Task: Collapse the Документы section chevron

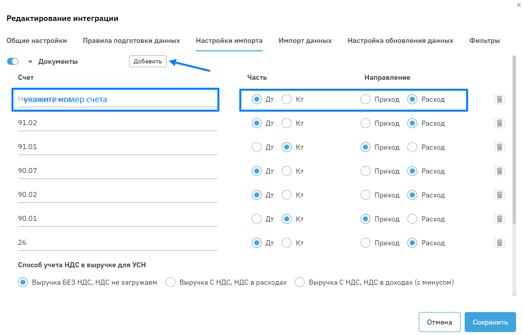Action: coord(30,61)
